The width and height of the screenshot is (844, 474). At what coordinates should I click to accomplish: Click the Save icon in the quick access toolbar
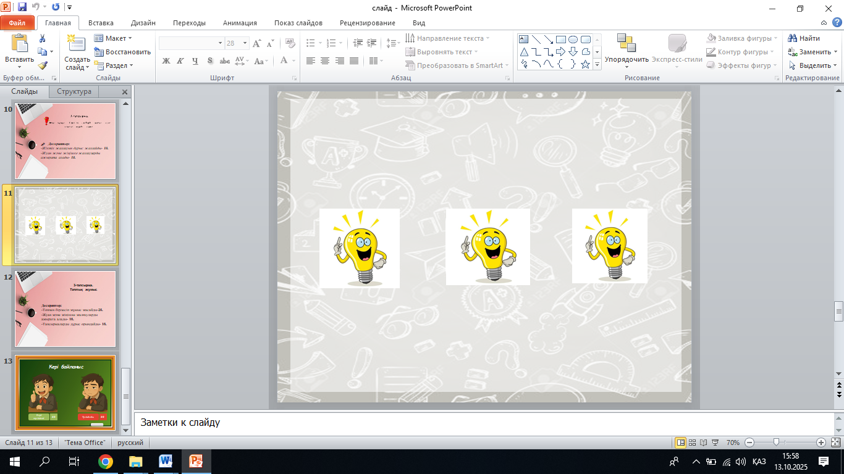click(22, 7)
